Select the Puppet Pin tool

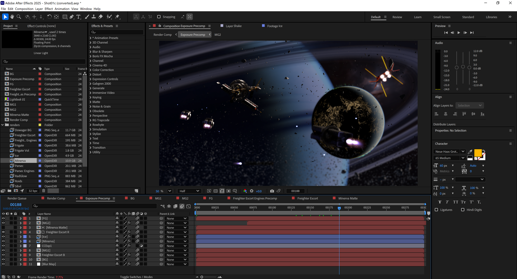click(117, 17)
